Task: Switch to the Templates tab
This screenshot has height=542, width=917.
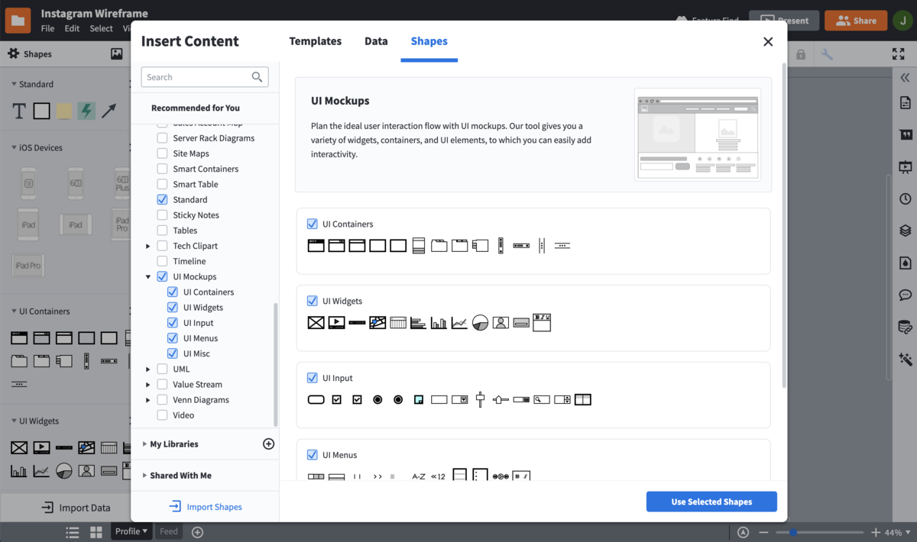Action: [315, 41]
